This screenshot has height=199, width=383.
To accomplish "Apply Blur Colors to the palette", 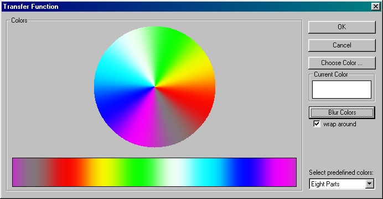I will click(341, 112).
